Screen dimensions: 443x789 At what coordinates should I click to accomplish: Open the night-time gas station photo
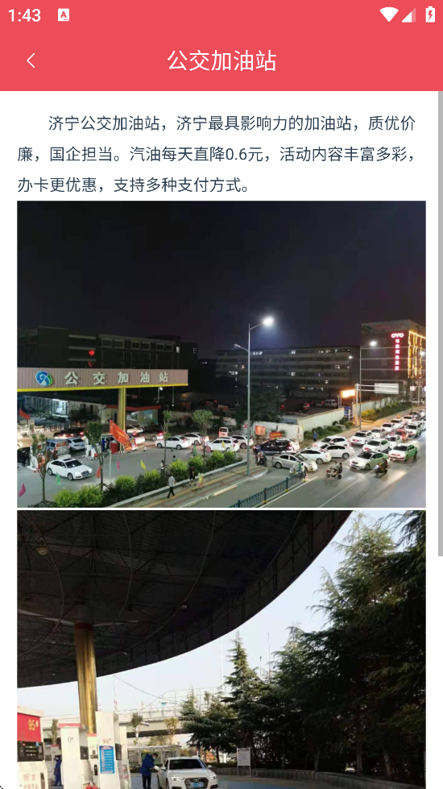coord(221,354)
